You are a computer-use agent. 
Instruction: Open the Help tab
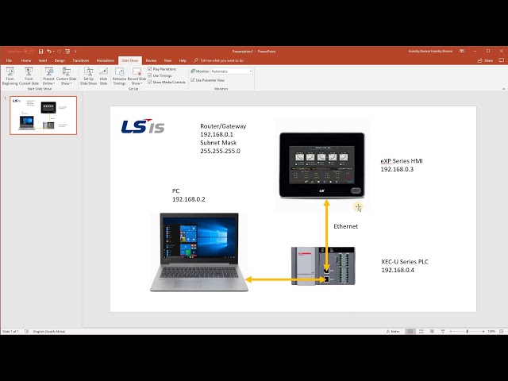point(183,60)
